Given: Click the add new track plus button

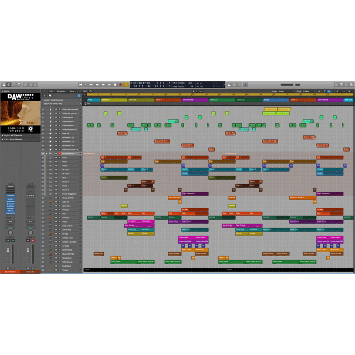Looking at the screenshot, I should (x=45, y=95).
